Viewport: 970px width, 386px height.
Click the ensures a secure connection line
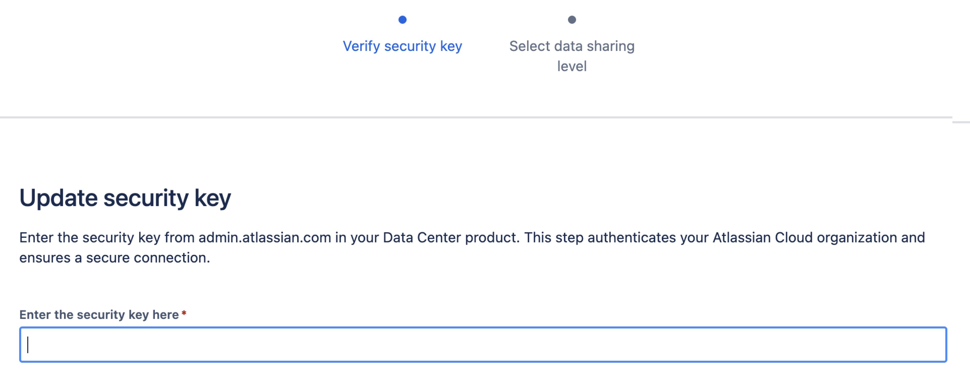point(115,258)
